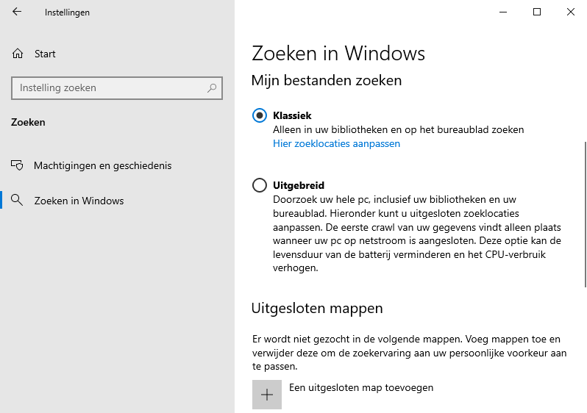Click the back arrow in the title bar
The height and width of the screenshot is (413, 587).
click(x=17, y=12)
